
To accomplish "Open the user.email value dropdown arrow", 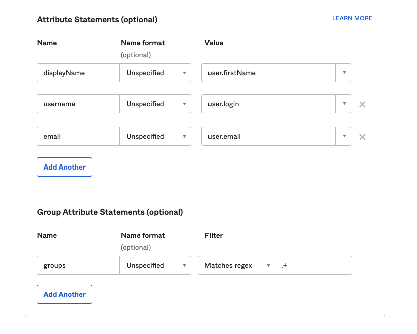I will click(344, 136).
